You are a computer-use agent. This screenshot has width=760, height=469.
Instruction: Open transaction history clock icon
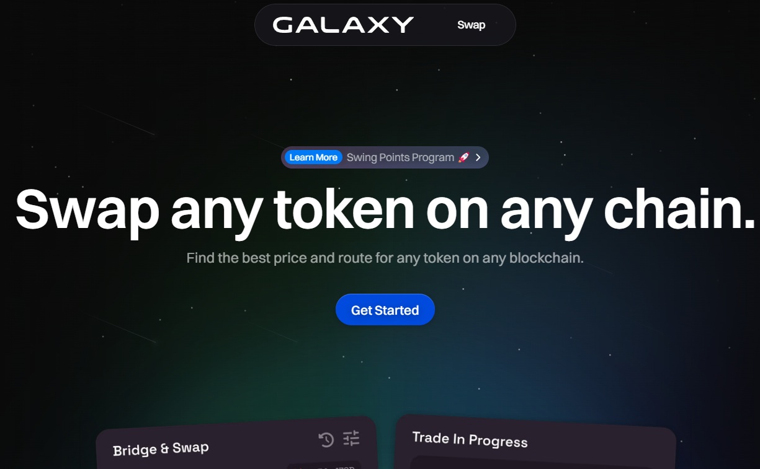pos(326,440)
